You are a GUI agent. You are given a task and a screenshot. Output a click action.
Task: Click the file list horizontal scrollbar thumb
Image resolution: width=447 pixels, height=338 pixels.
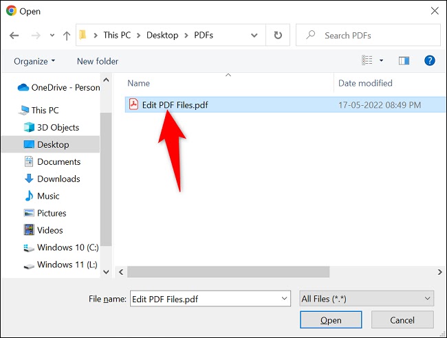(x=228, y=272)
